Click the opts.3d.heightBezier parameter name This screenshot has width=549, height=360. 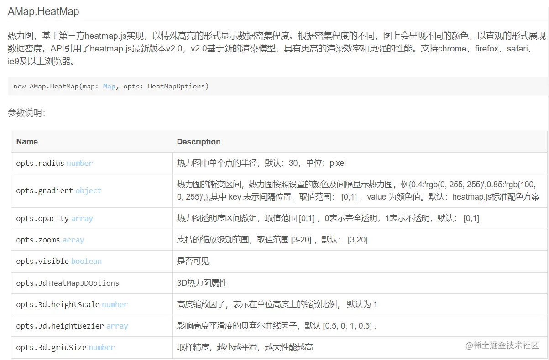pyautogui.click(x=60, y=326)
